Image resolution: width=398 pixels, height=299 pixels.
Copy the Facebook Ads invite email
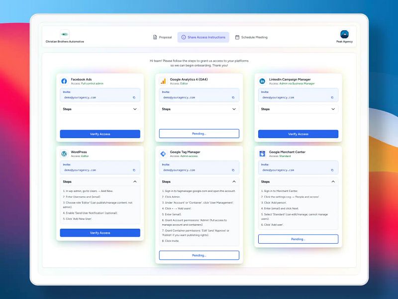click(134, 98)
